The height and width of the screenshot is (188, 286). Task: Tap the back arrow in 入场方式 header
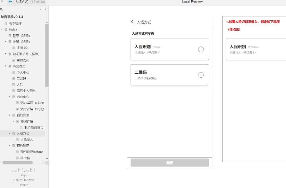click(132, 22)
